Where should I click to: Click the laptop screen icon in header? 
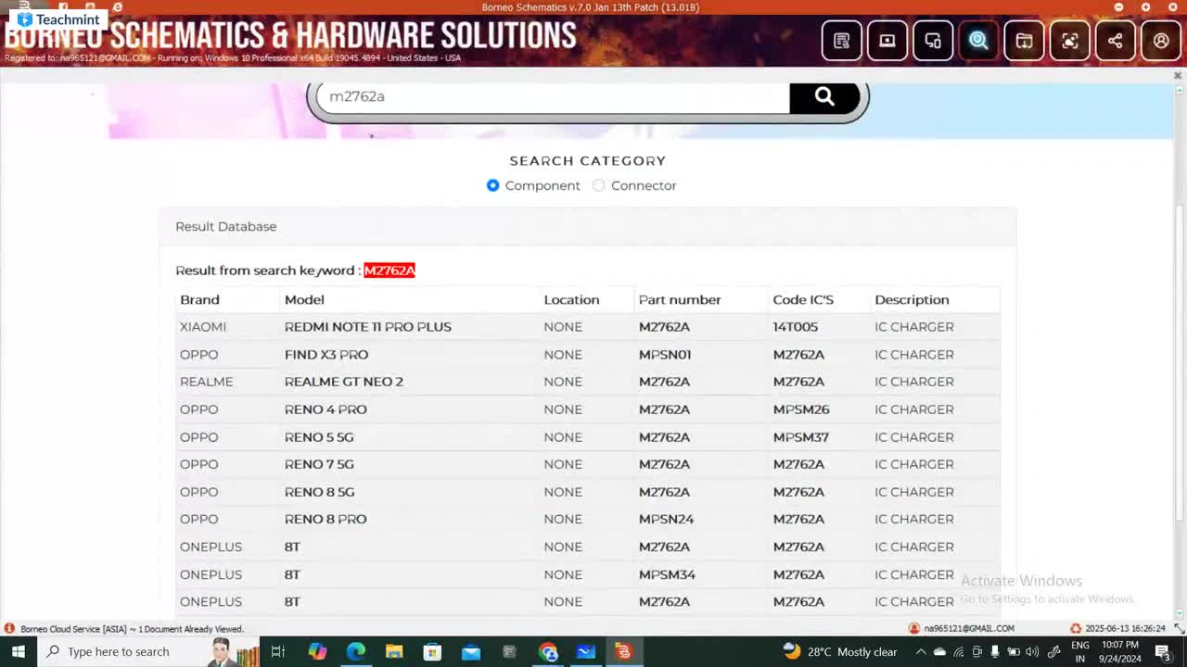[x=887, y=41]
